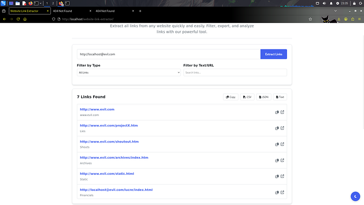The width and height of the screenshot is (364, 205).
Task: Copy the lucre/index.html link via icon
Action: pyautogui.click(x=277, y=193)
